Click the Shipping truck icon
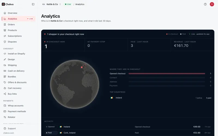This screenshot has width=218, height=136. [x=5, y=65]
